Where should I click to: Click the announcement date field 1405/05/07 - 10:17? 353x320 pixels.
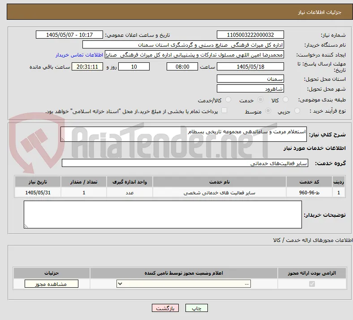click(69, 35)
